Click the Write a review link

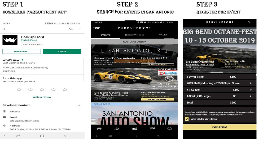[42, 97]
